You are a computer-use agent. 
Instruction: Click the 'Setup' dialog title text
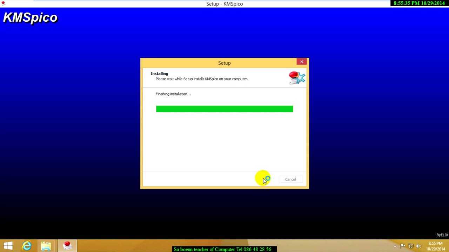pyautogui.click(x=224, y=63)
